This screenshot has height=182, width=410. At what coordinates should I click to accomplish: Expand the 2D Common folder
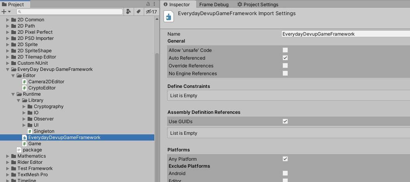pyautogui.click(x=8, y=20)
